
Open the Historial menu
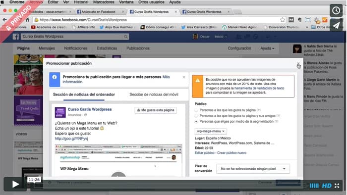click(x=81, y=2)
